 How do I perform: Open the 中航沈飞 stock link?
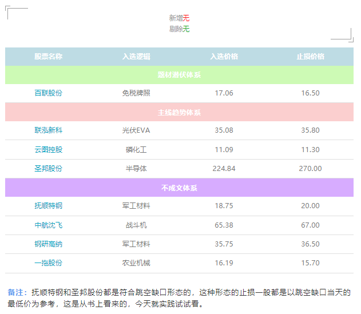click(49, 225)
